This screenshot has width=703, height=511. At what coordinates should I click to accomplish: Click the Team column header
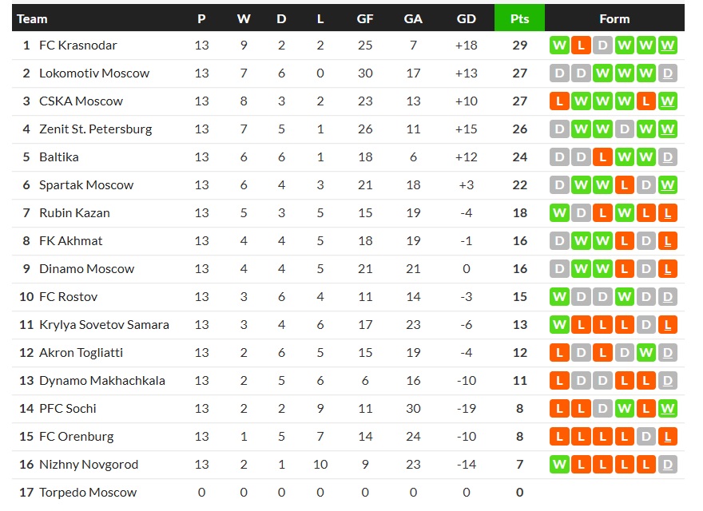point(32,18)
